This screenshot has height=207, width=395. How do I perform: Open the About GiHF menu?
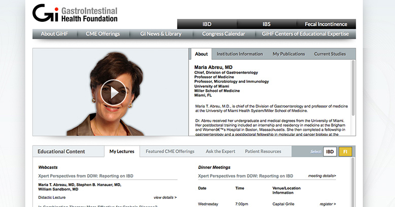click(x=55, y=34)
